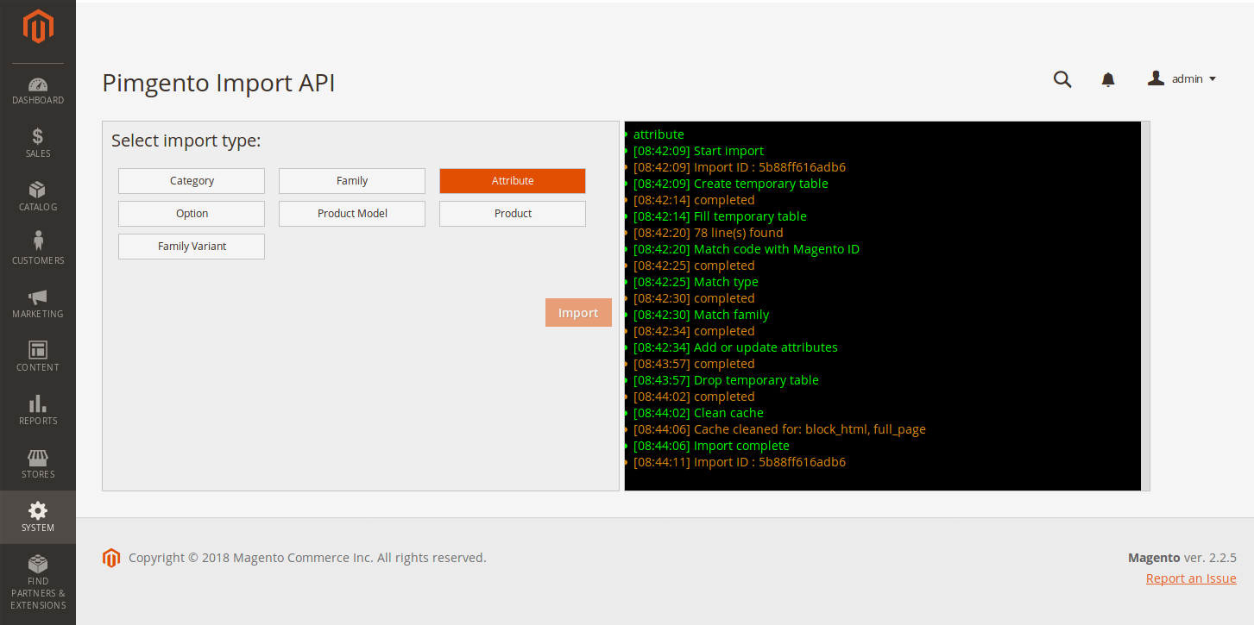The image size is (1254, 625).
Task: Click the search magnifier icon
Action: tap(1062, 79)
